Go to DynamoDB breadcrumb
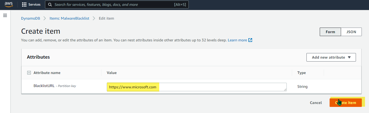The height and width of the screenshot is (113, 369). tap(30, 18)
